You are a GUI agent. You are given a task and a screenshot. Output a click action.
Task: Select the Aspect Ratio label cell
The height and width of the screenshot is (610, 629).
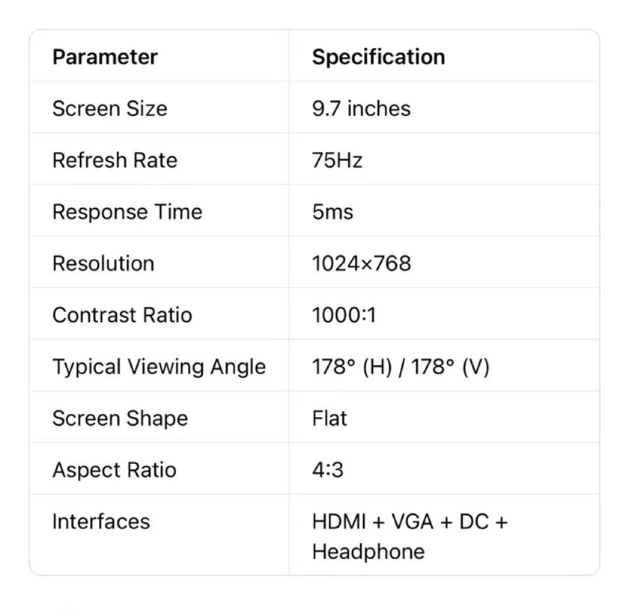(x=115, y=470)
